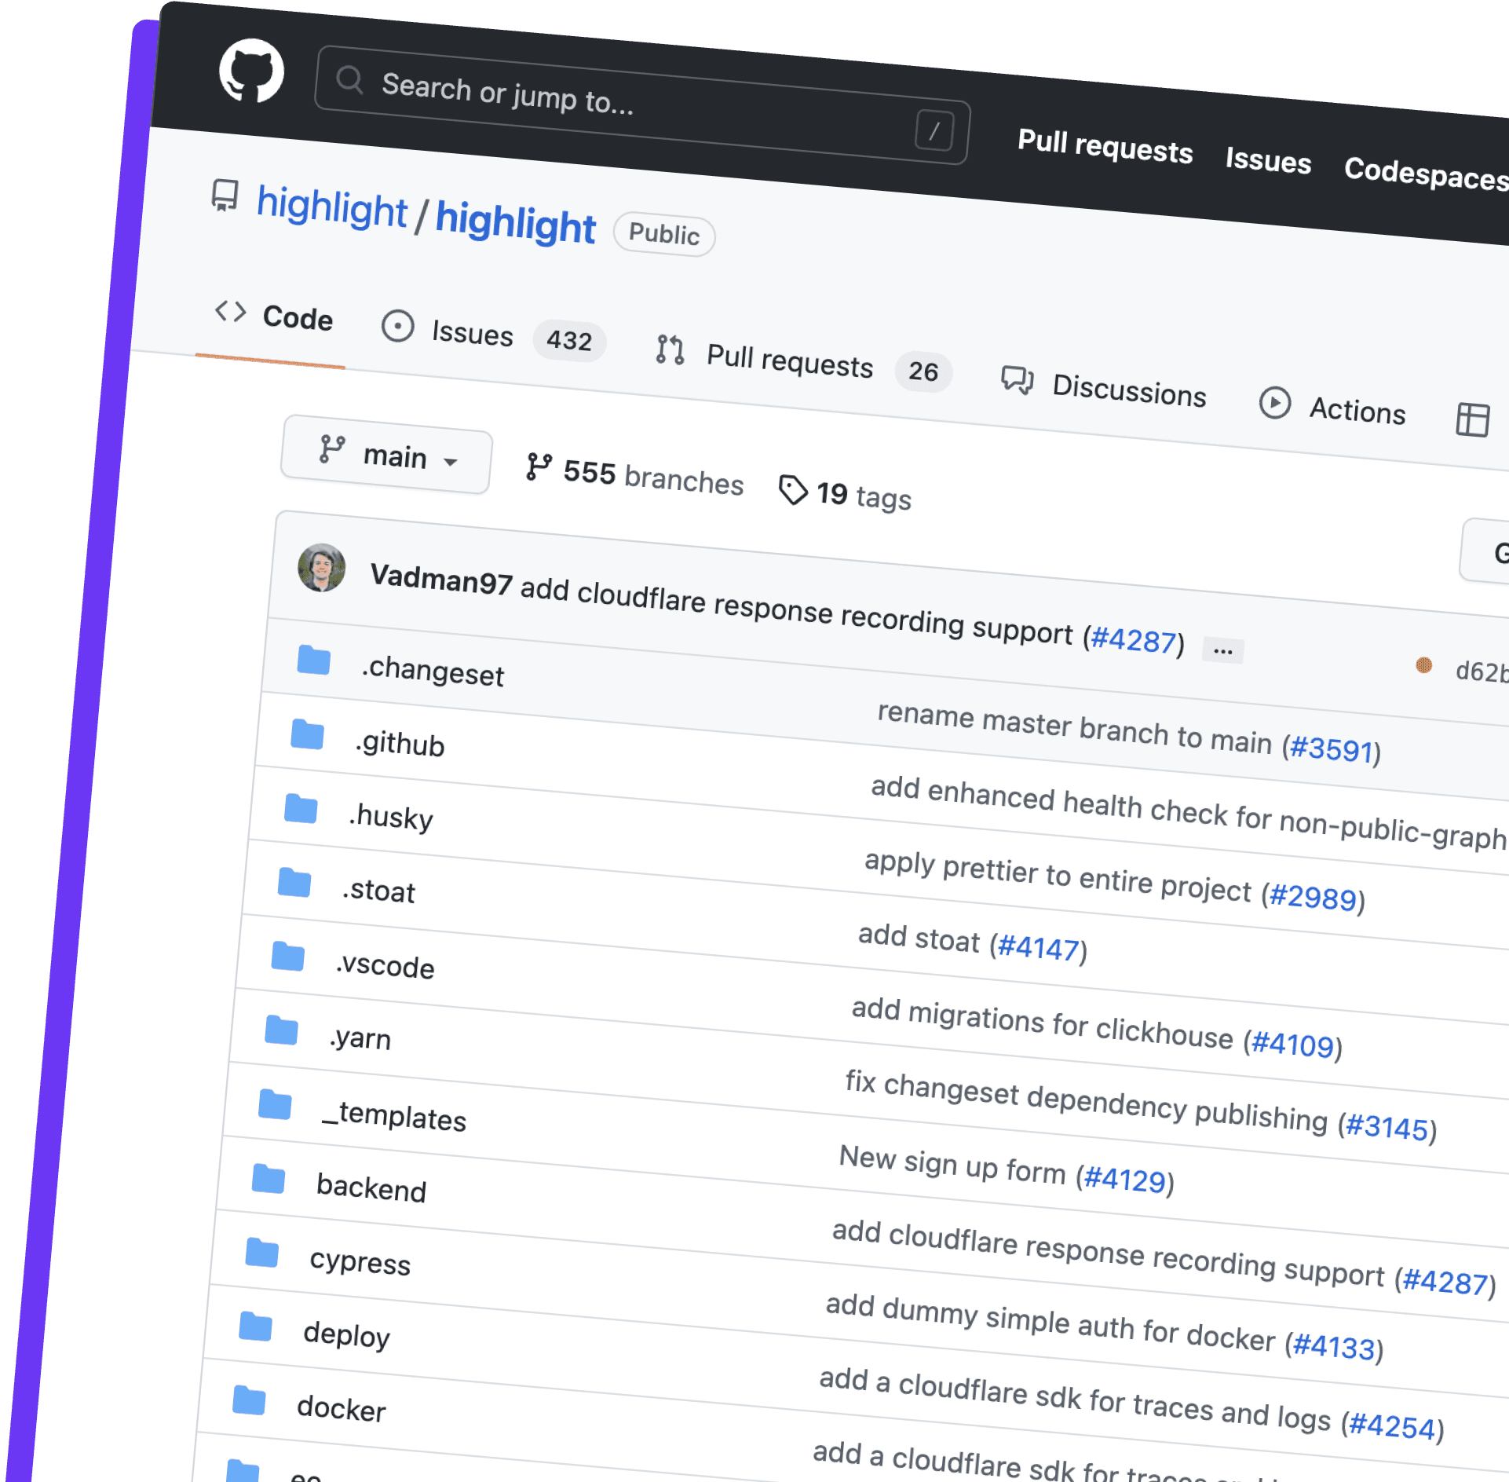Click the .vscode folder icon
This screenshot has width=1509, height=1482.
(288, 957)
